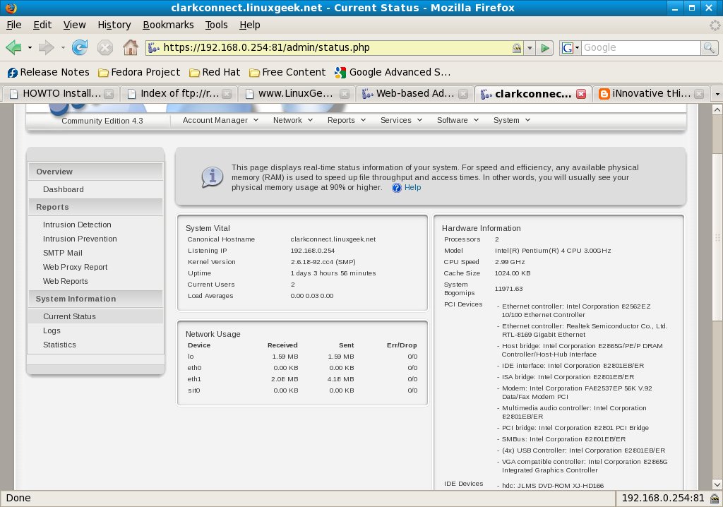Close the HOWTO Install tab
Image resolution: width=723 pixels, height=507 pixels.
(109, 94)
